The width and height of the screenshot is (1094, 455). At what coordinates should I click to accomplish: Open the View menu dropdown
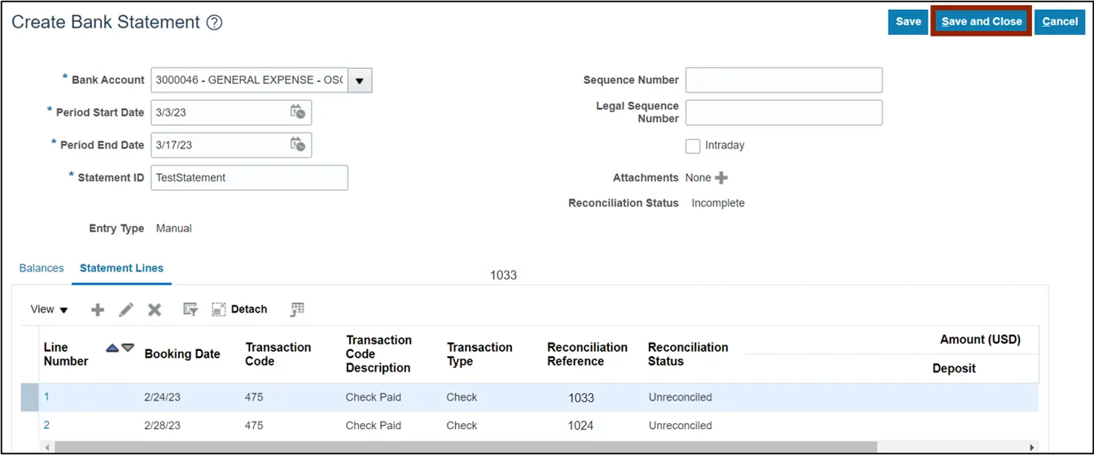[50, 310]
